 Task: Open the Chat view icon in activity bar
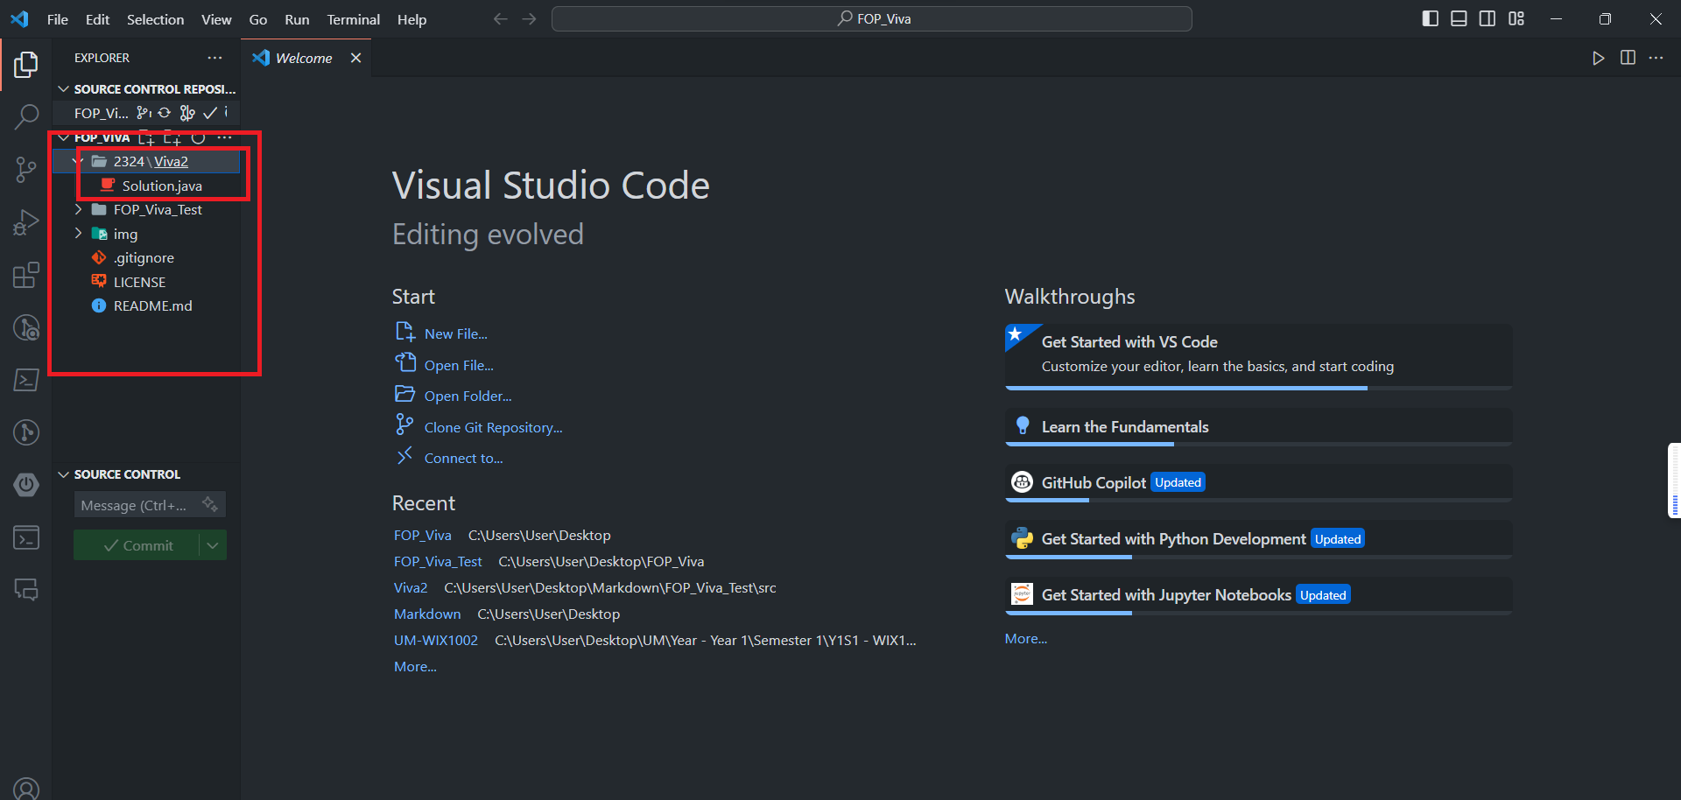pyautogui.click(x=26, y=590)
